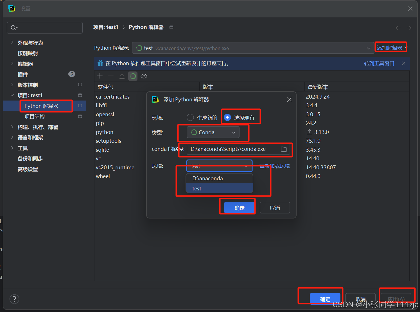This screenshot has height=312, width=420.
Task: Click the settings window 取消 button
Action: coord(360,299)
